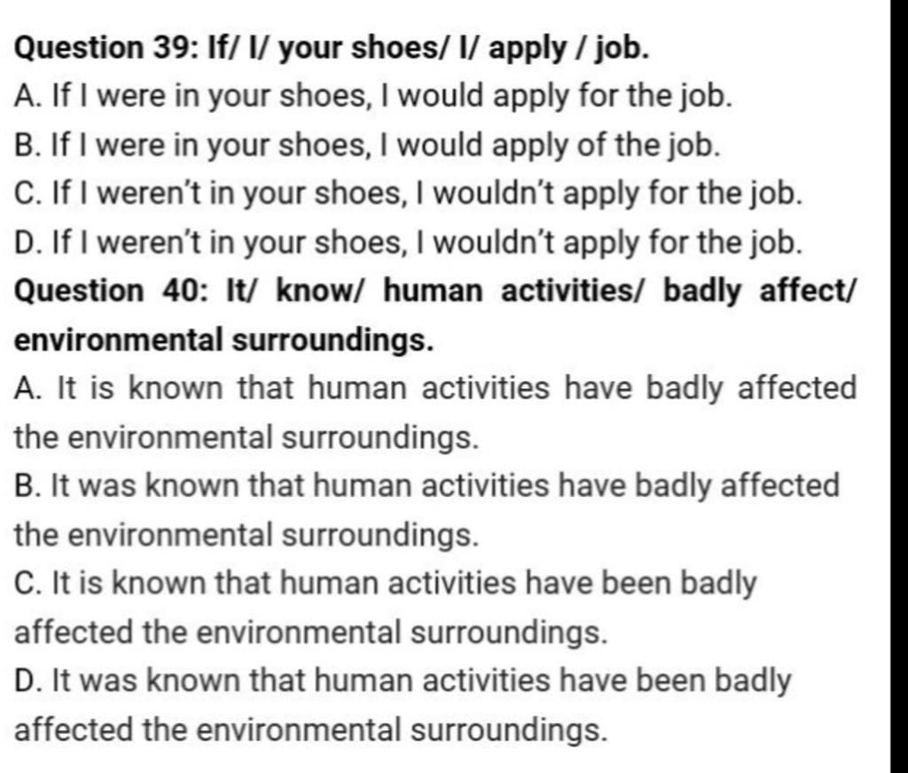Select option D 'It was known' have been badly

tap(403, 705)
